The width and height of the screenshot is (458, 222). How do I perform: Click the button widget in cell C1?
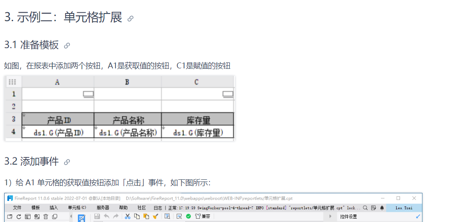[228, 94]
